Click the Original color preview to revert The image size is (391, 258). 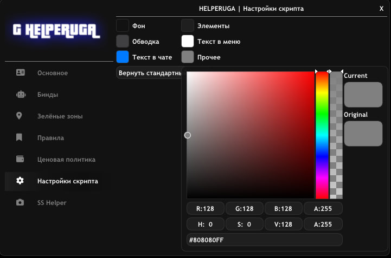(x=363, y=134)
